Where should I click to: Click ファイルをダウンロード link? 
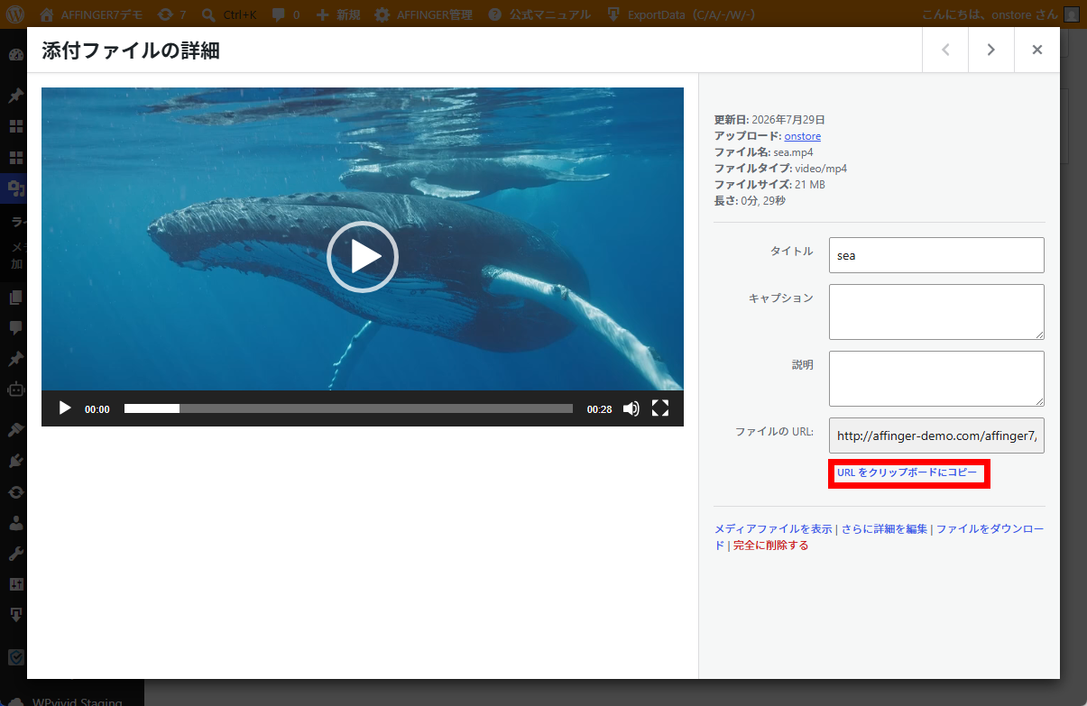coord(990,529)
